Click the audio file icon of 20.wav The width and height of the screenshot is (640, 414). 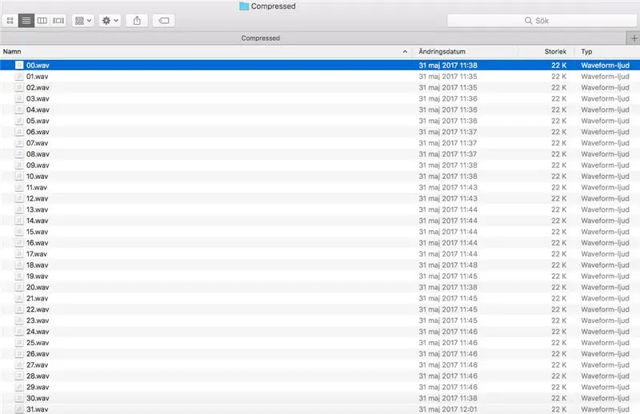pyautogui.click(x=19, y=287)
